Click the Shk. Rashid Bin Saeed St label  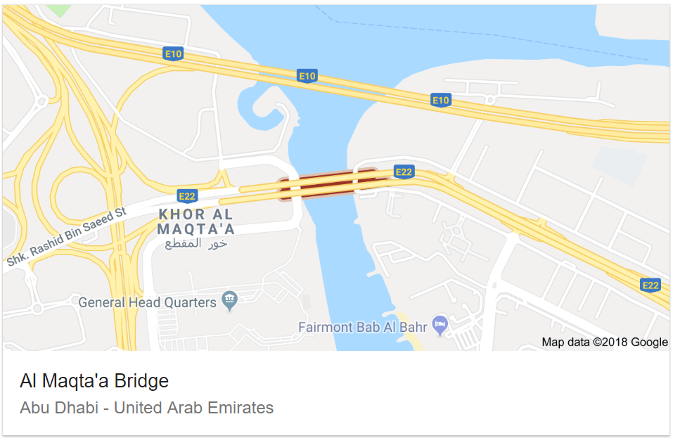coord(67,236)
